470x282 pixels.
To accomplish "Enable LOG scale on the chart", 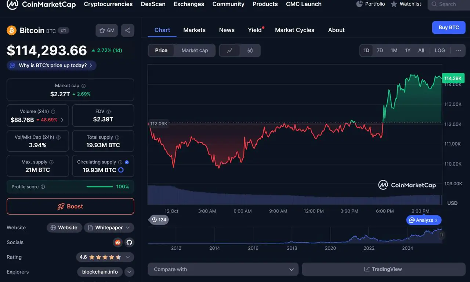I will coord(440,50).
